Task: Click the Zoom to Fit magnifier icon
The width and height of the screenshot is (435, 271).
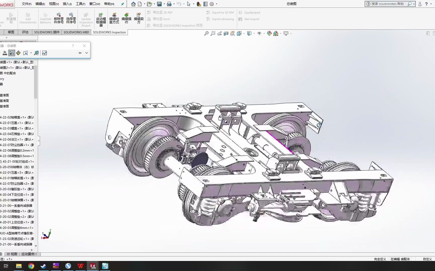Action: [x=206, y=33]
